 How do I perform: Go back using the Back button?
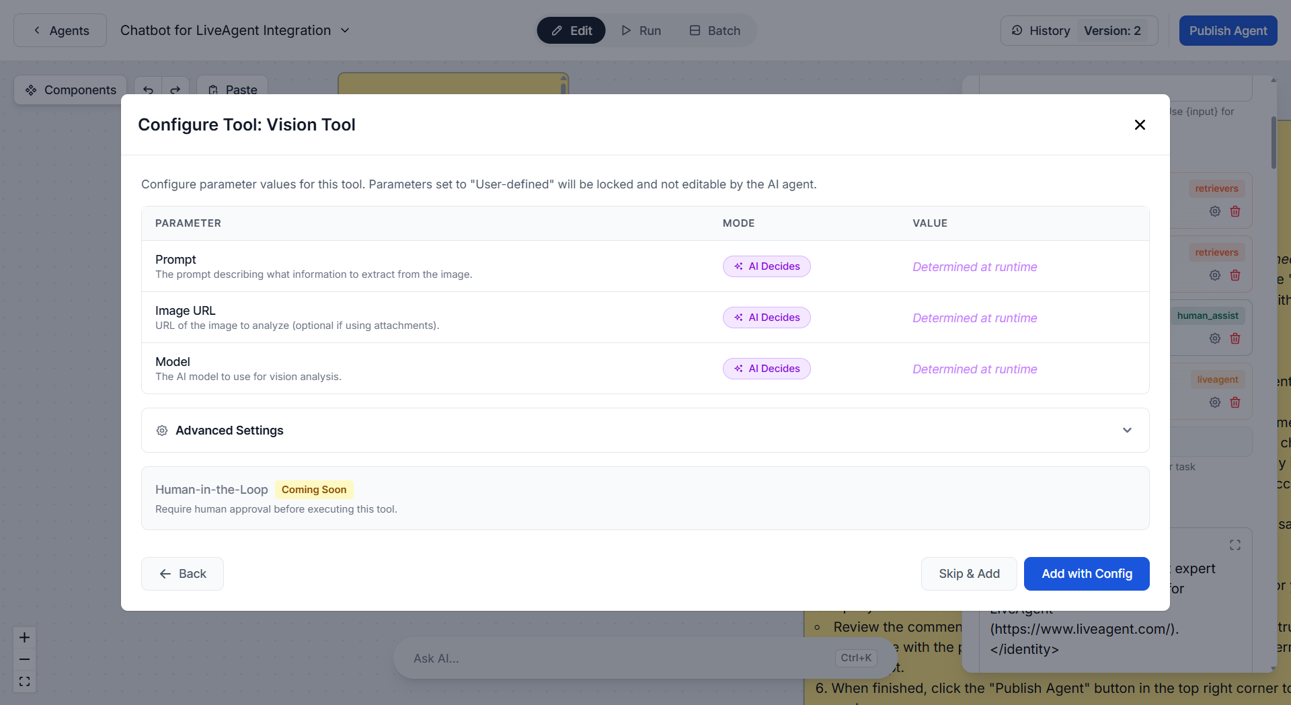click(182, 574)
